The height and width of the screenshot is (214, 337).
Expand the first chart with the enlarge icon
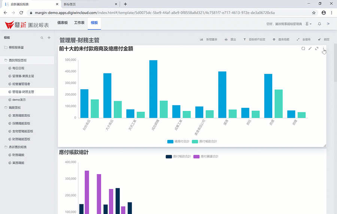click(317, 49)
